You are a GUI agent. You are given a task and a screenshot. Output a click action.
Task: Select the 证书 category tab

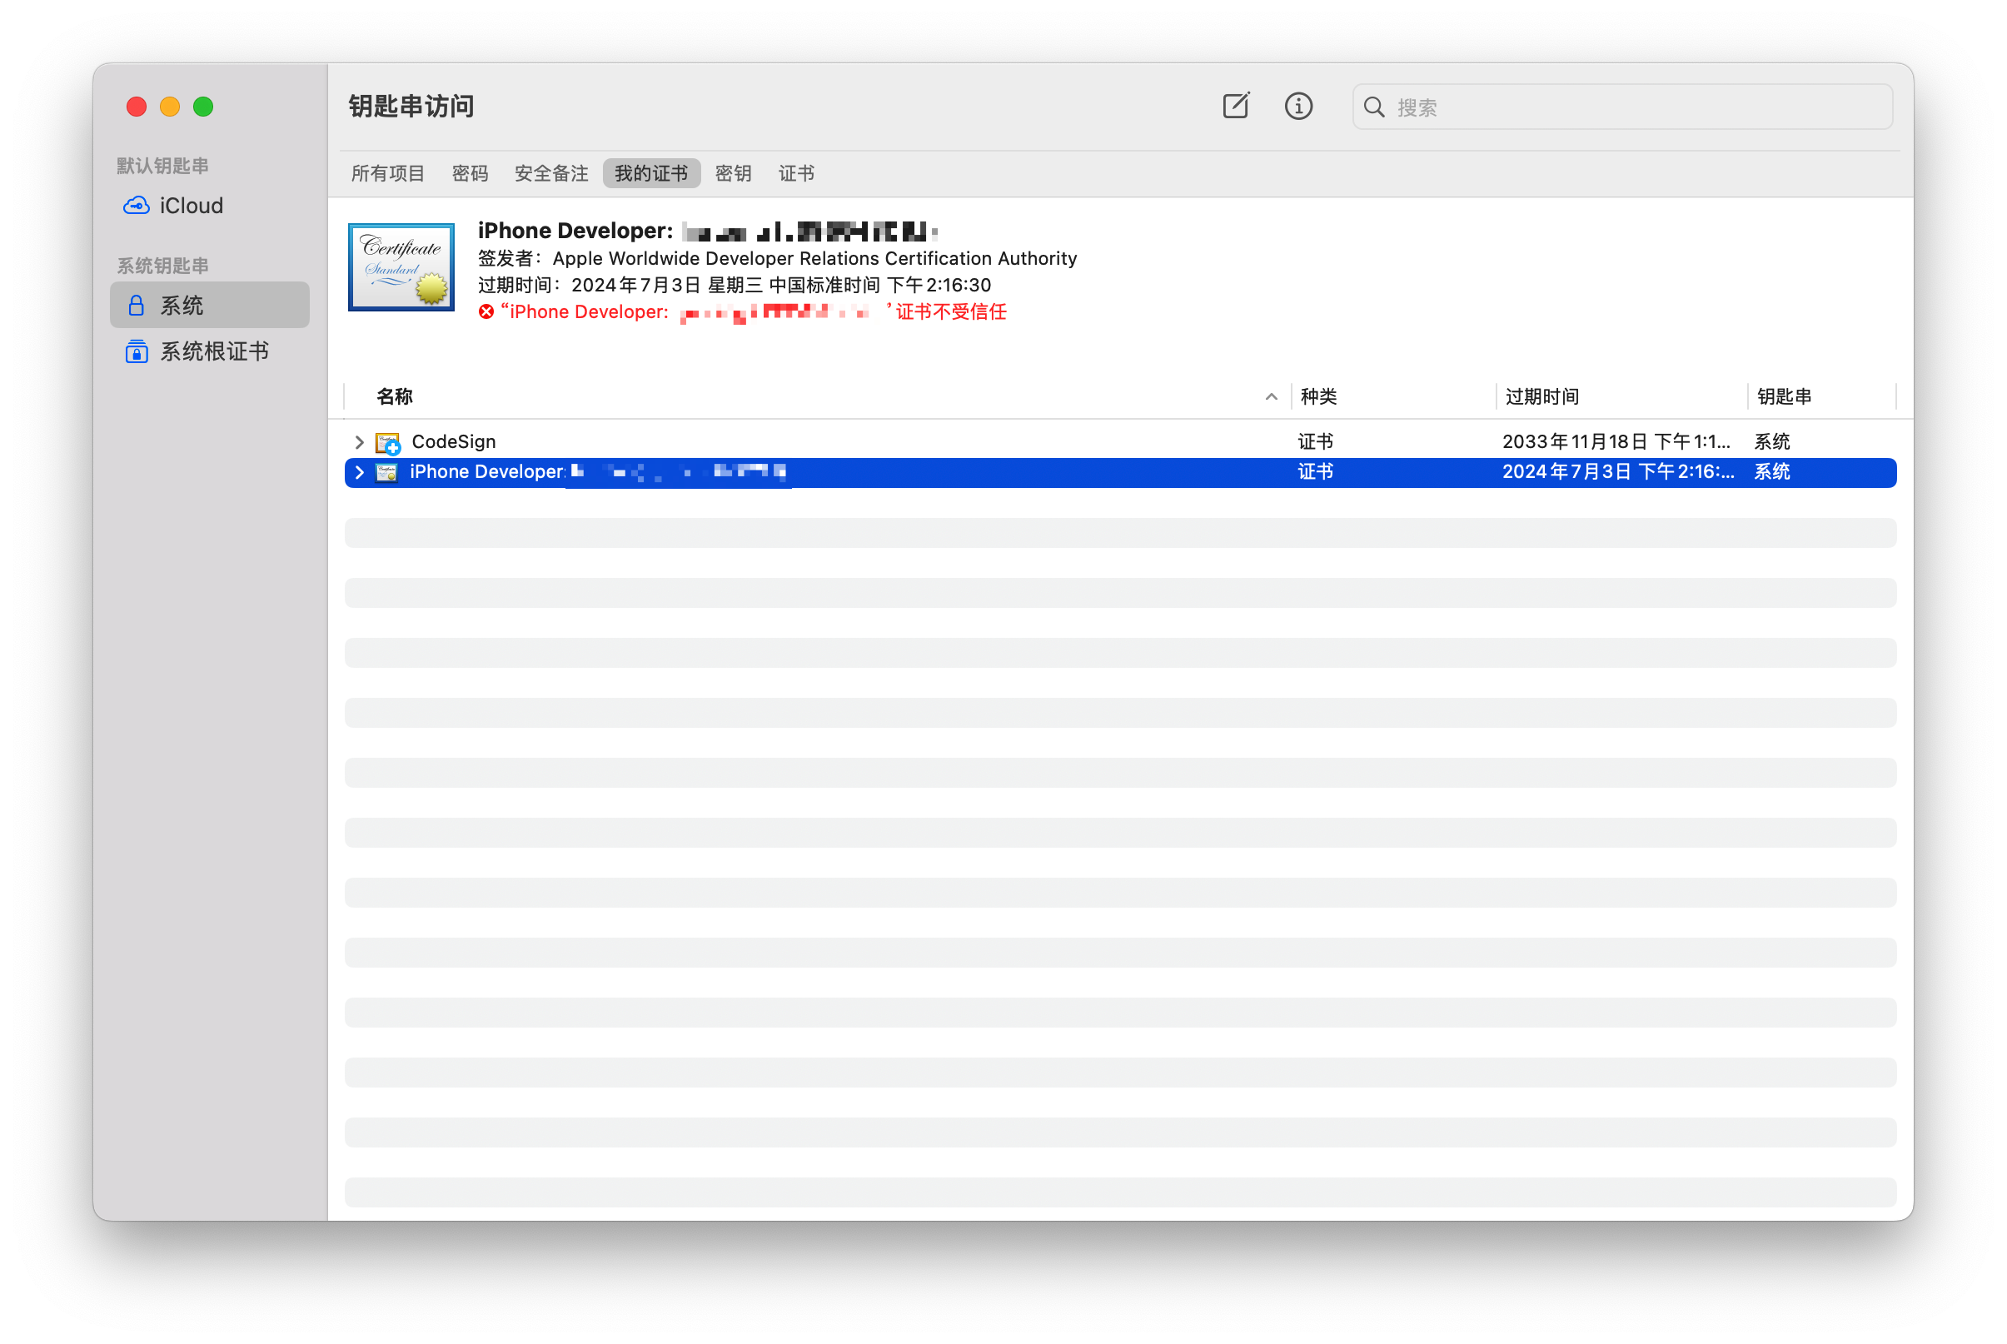point(795,173)
